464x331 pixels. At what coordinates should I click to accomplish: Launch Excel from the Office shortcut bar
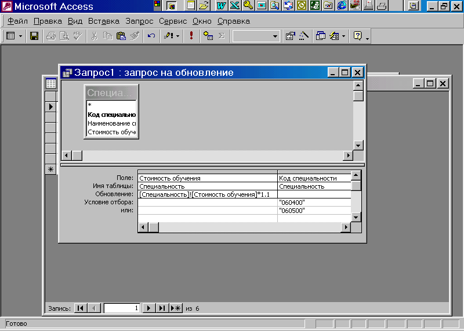click(x=235, y=5)
